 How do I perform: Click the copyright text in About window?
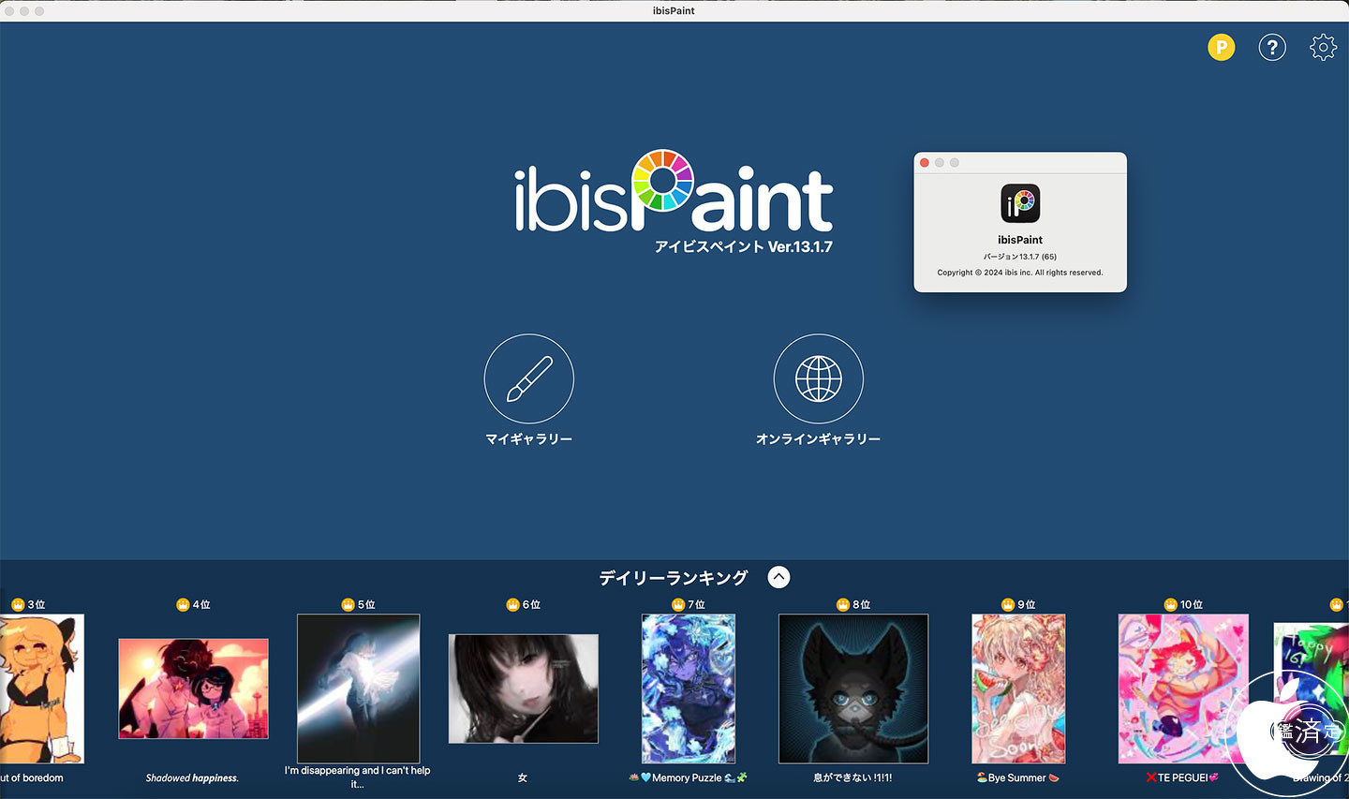click(1020, 273)
